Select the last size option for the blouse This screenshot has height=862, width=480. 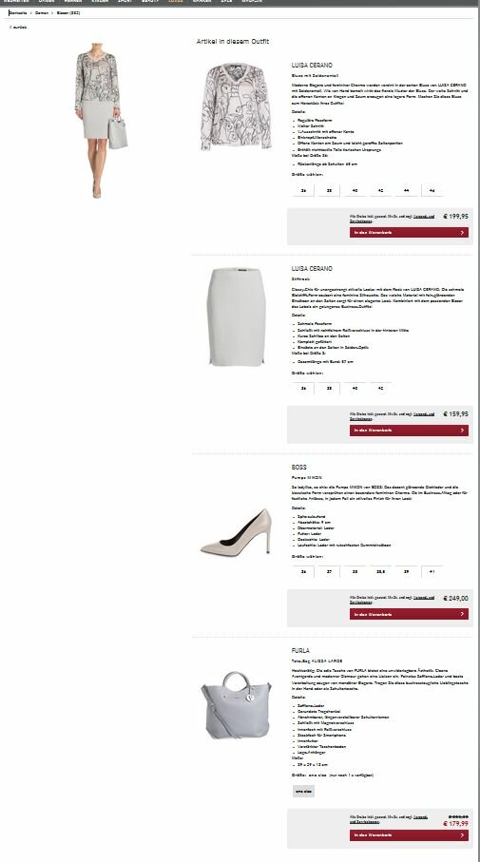pyautogui.click(x=432, y=191)
